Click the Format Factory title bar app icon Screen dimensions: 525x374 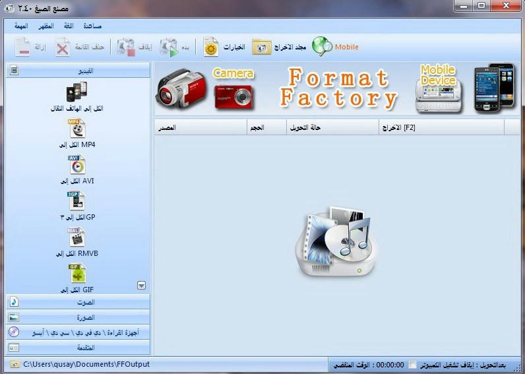(9, 8)
